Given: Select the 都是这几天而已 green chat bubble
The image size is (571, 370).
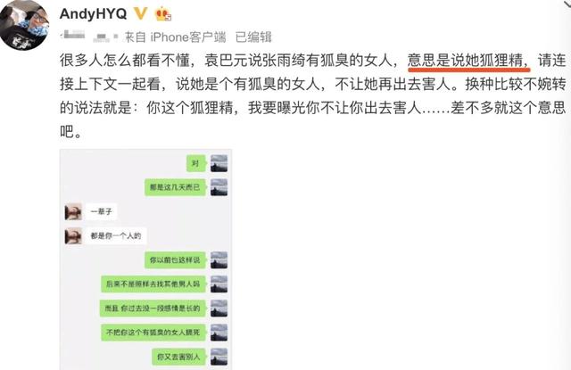Looking at the screenshot, I should (176, 187).
